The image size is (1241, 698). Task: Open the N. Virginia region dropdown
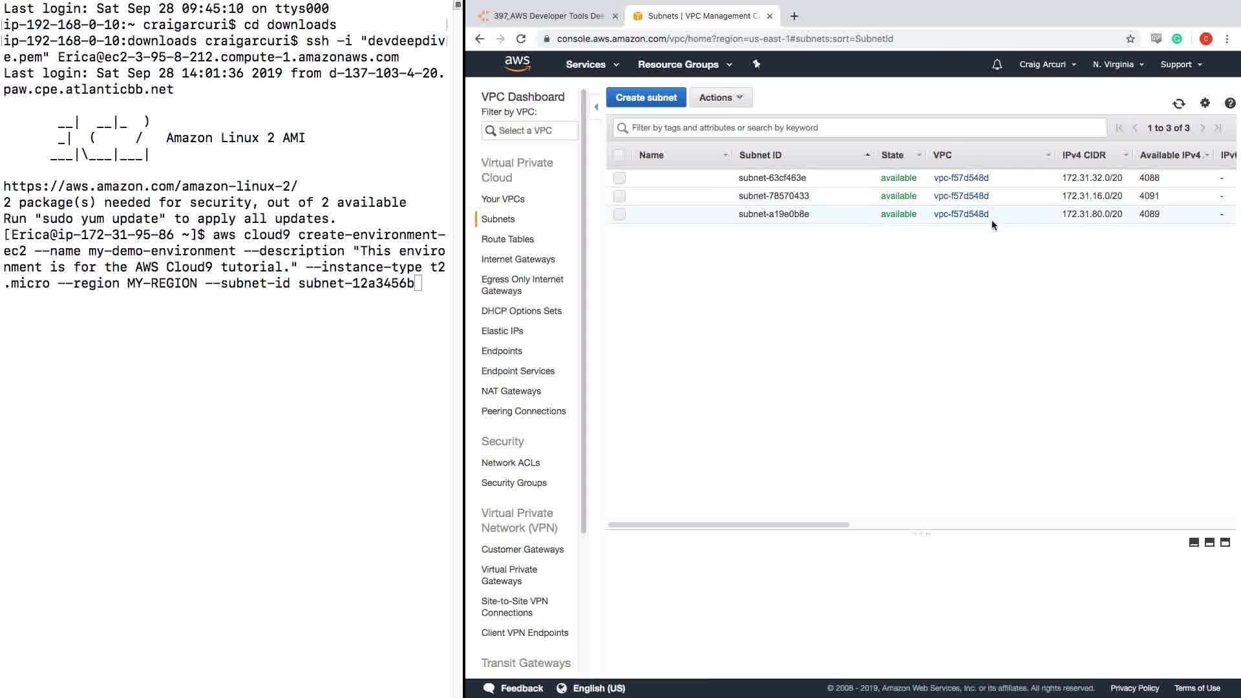click(1118, 65)
